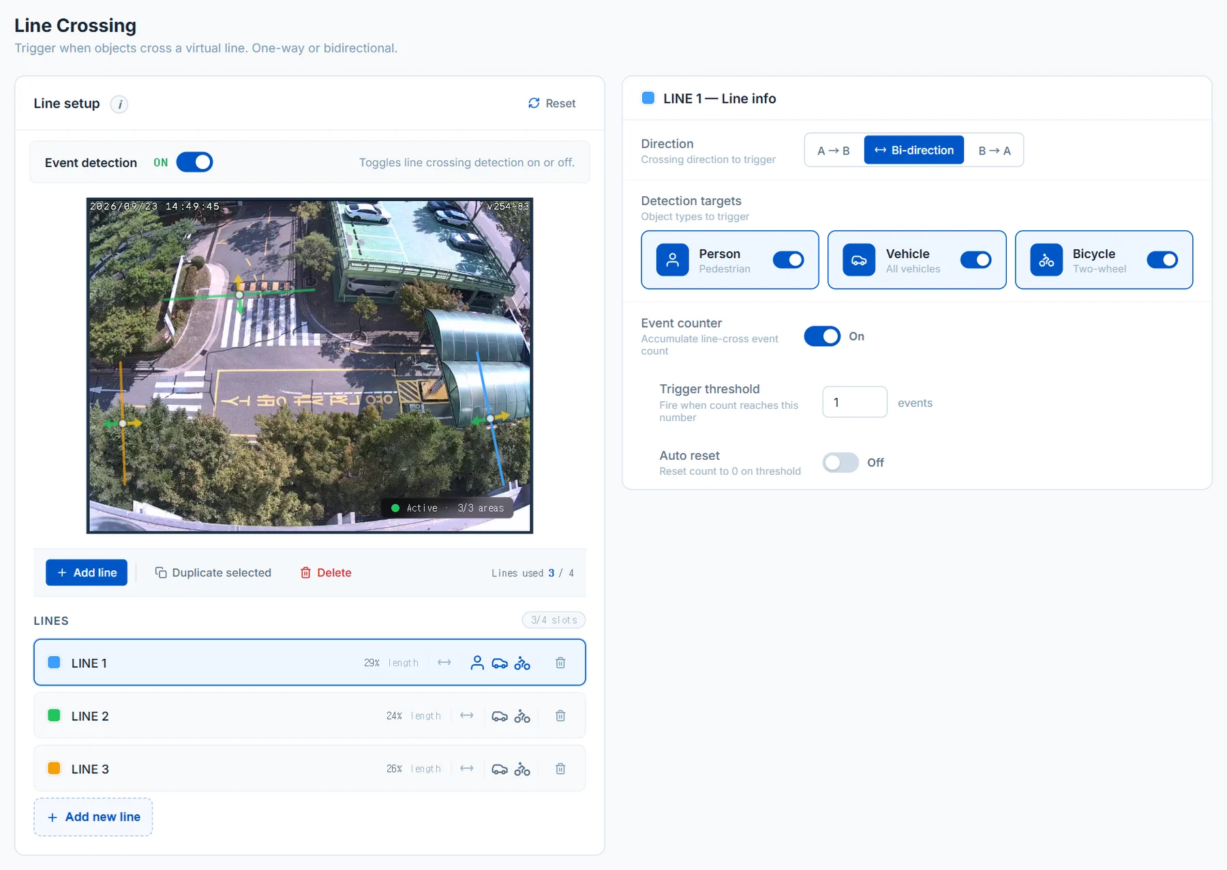Click the Line setup info icon
This screenshot has width=1227, height=870.
pos(119,104)
